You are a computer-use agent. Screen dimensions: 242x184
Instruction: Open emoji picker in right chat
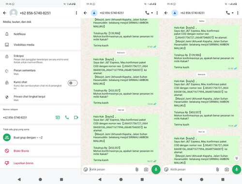(x=166, y=169)
